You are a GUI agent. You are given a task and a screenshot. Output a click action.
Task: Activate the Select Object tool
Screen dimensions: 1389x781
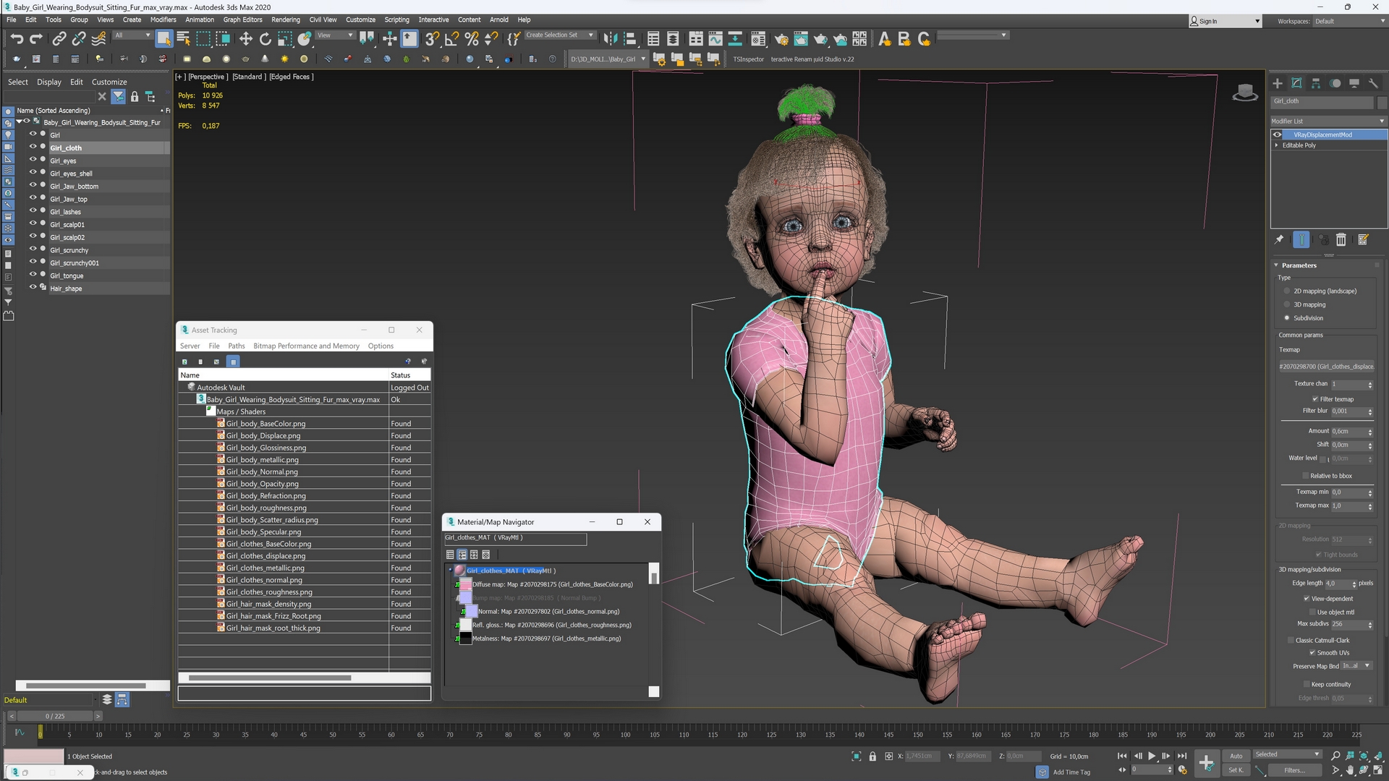click(163, 38)
